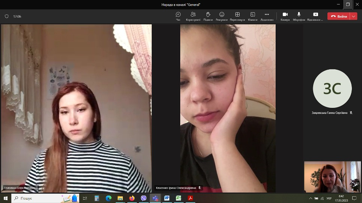Open the breakout rooms option
The height and width of the screenshot is (203, 362).
pos(252,16)
